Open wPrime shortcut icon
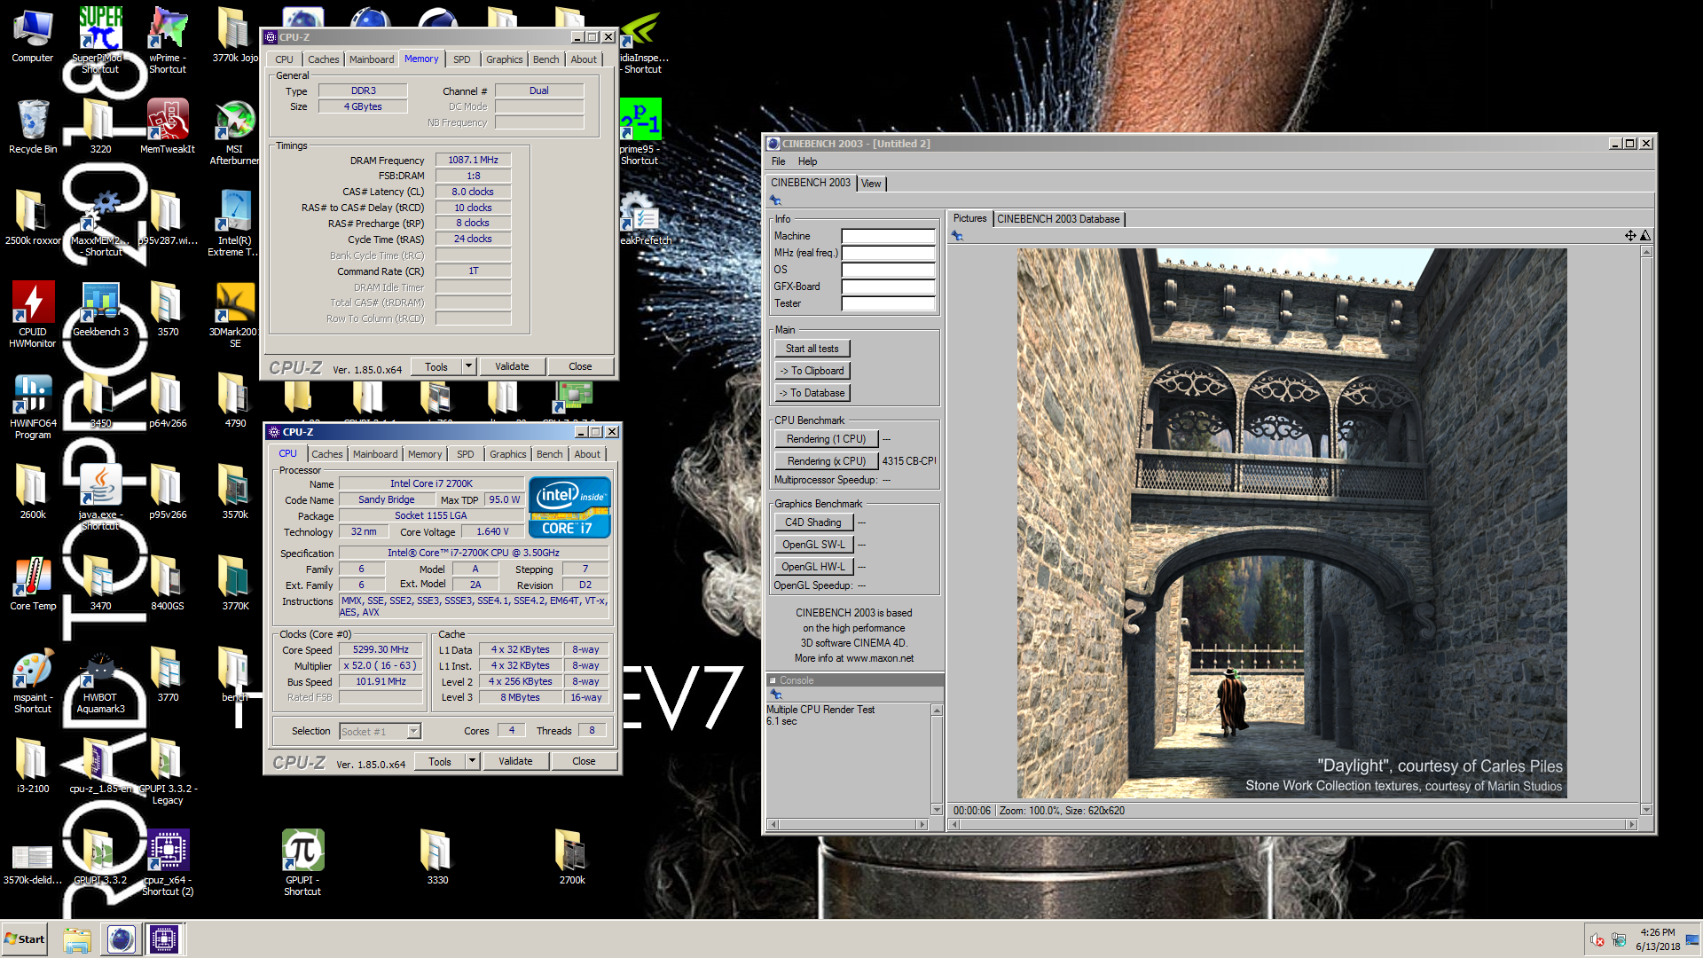The height and width of the screenshot is (958, 1703). click(168, 40)
